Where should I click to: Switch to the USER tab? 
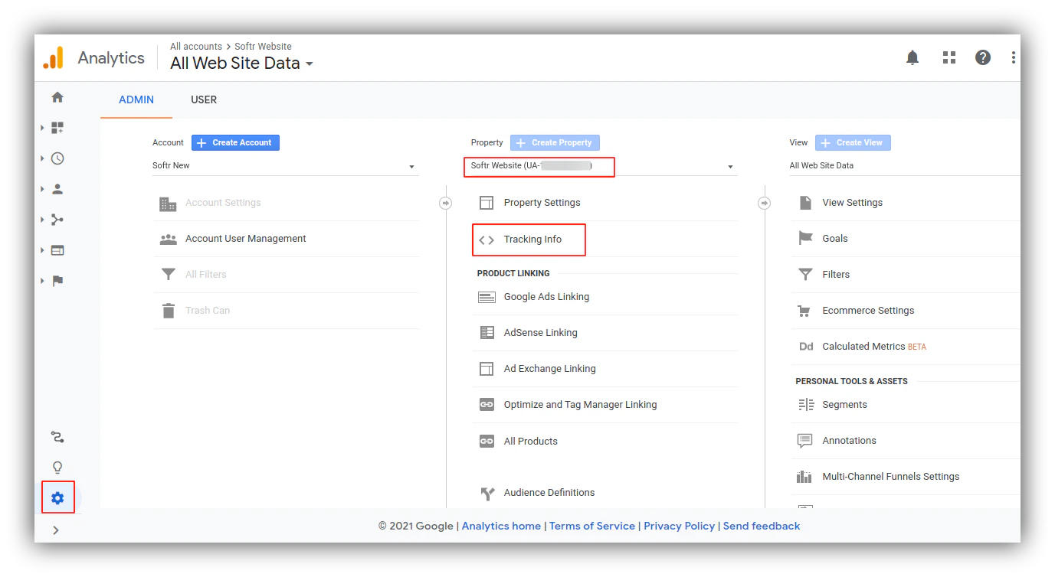204,99
